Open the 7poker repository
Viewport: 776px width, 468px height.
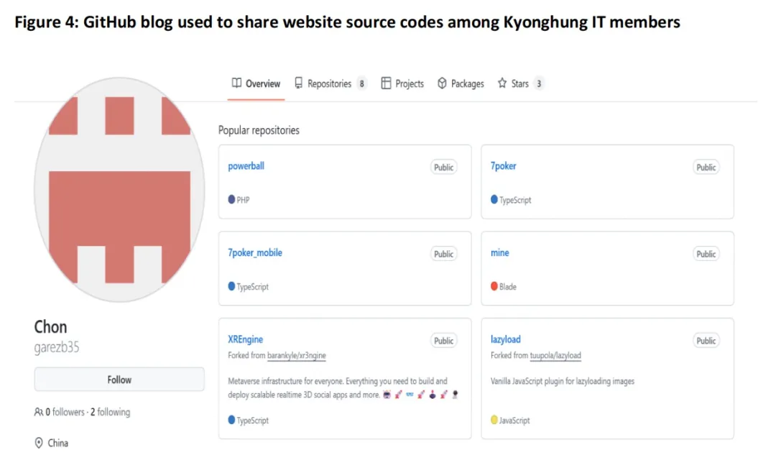pyautogui.click(x=503, y=166)
